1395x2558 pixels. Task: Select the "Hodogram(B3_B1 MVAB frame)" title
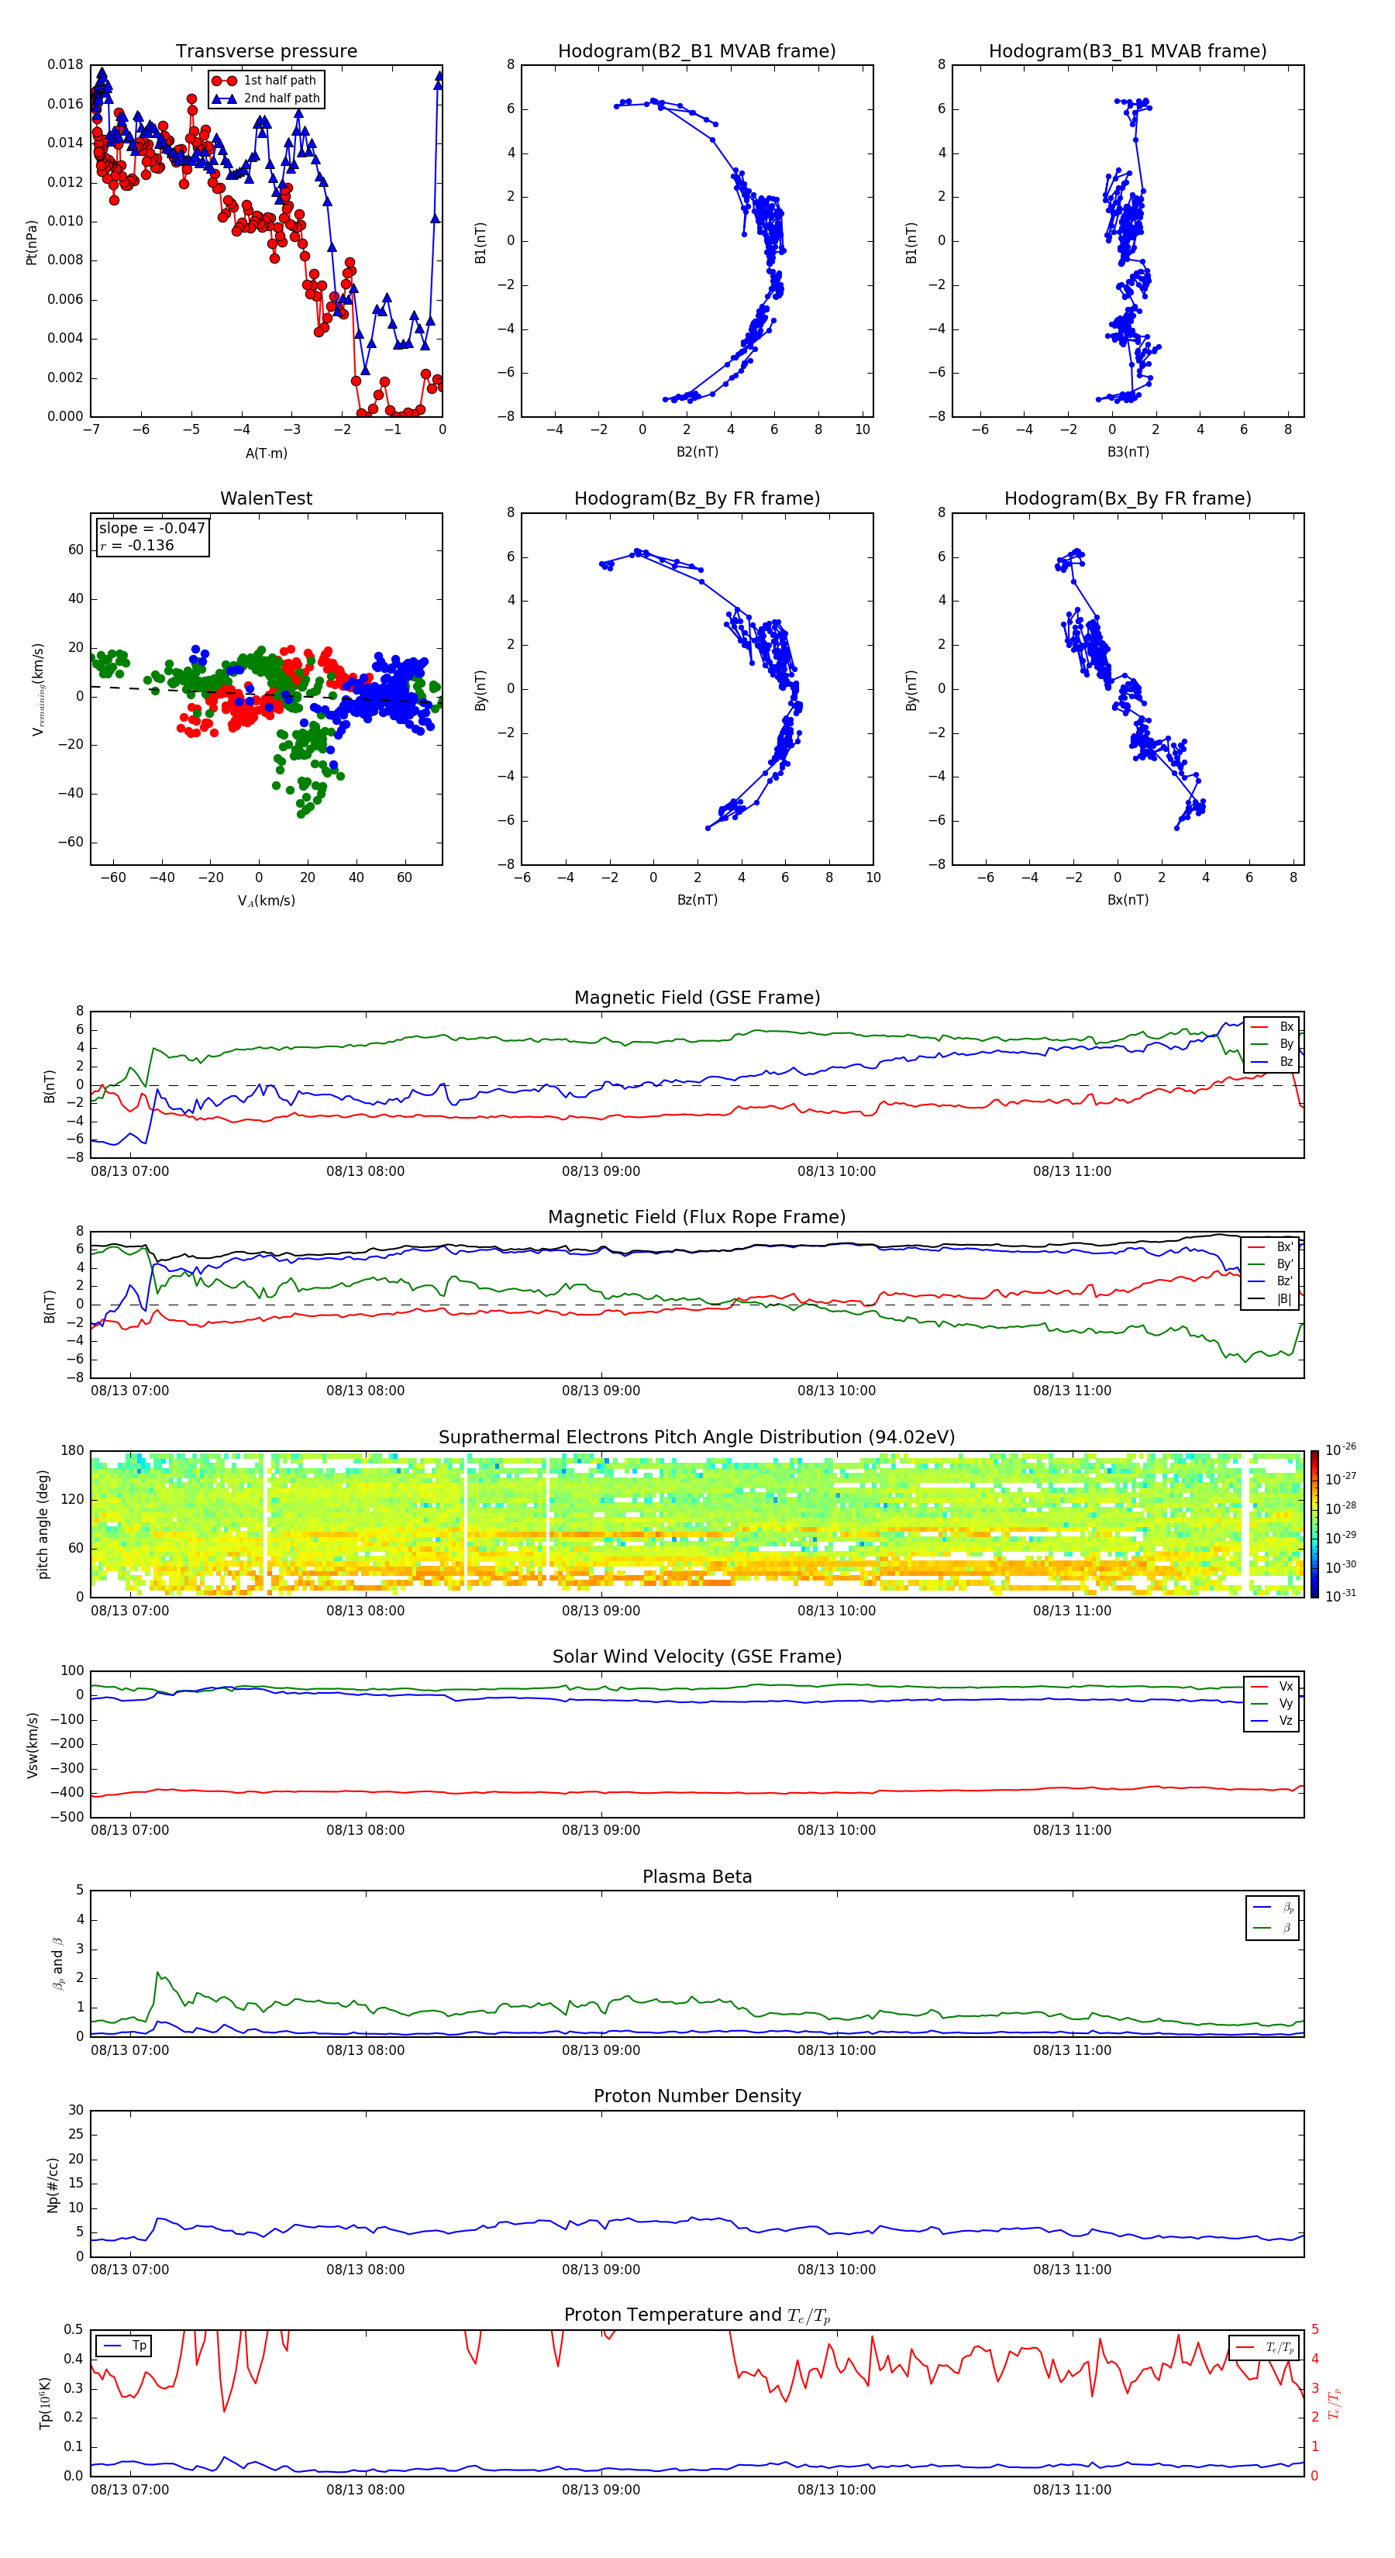[x=1128, y=50]
